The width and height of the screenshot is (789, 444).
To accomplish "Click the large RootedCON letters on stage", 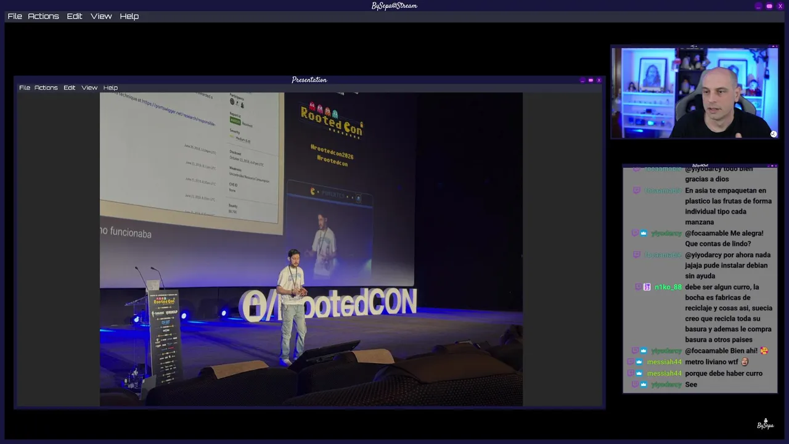I will coord(329,304).
